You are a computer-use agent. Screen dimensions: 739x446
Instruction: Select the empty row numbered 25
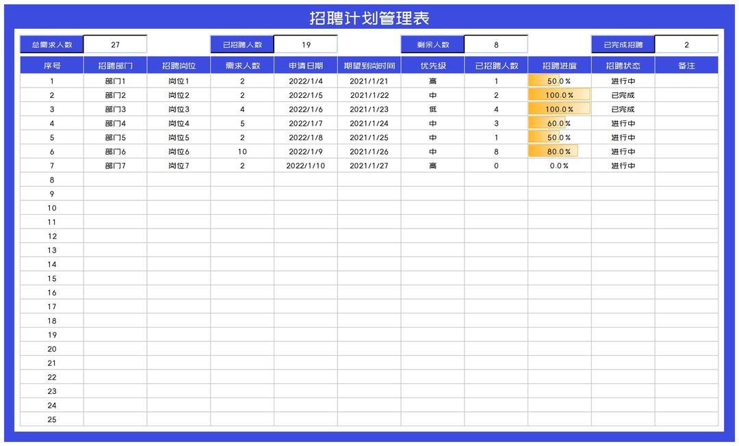tap(369, 419)
